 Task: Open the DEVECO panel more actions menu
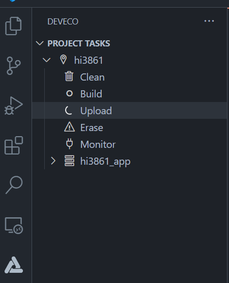click(209, 21)
